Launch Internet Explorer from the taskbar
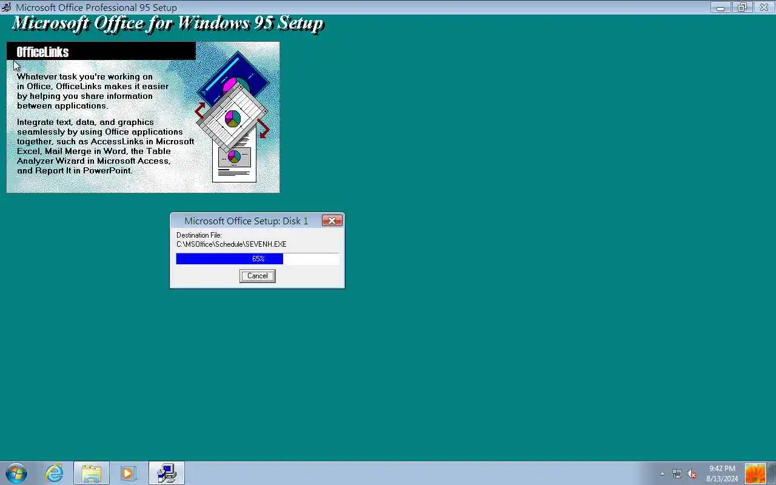Viewport: 776px width, 485px height. click(55, 473)
